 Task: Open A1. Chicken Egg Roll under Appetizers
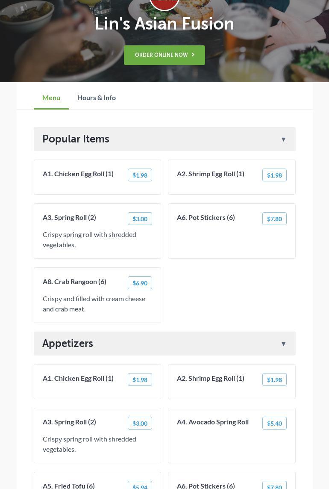pos(78,378)
